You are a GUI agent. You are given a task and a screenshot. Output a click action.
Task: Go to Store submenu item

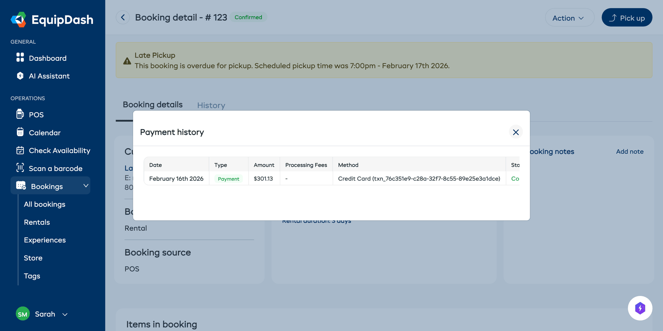[33, 258]
